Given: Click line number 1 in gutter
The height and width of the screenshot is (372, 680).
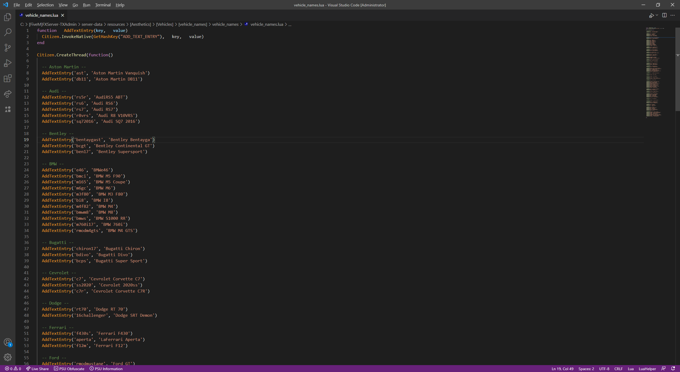Looking at the screenshot, I should (27, 30).
